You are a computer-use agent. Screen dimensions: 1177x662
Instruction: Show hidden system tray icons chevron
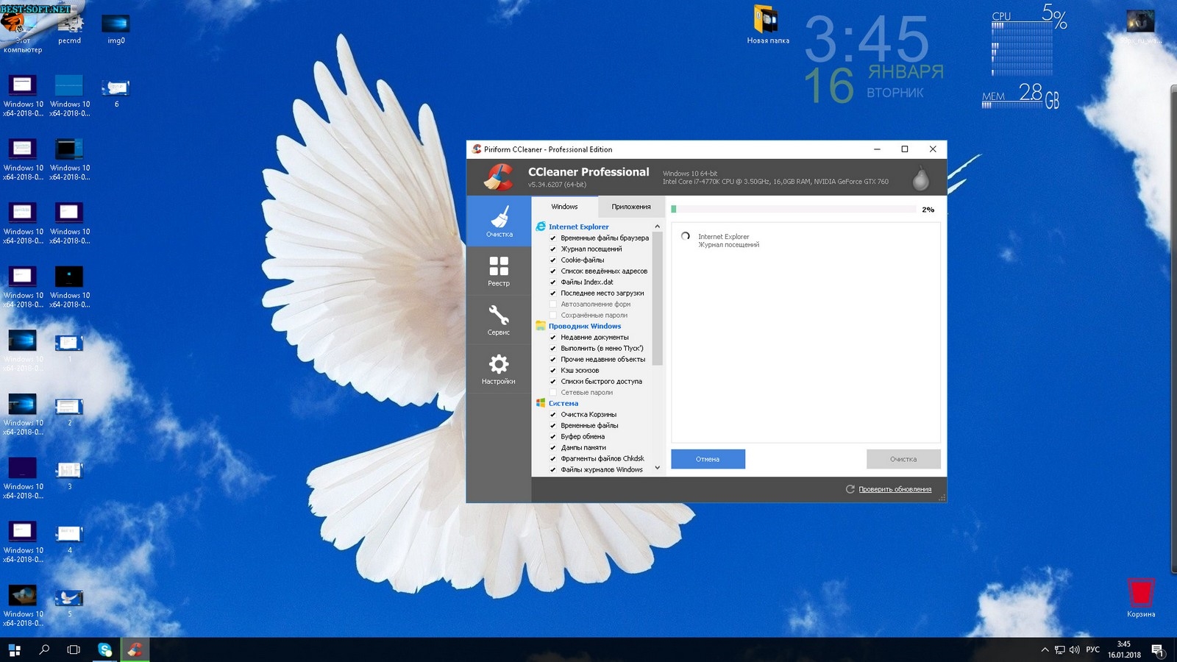pyautogui.click(x=1045, y=649)
